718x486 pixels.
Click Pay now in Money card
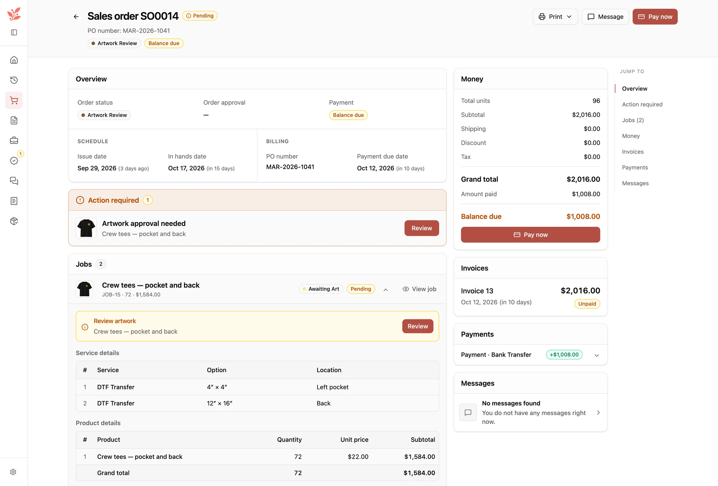click(x=530, y=235)
